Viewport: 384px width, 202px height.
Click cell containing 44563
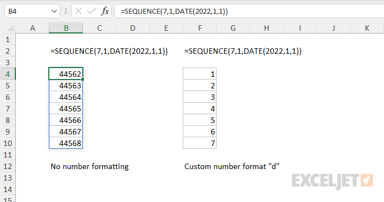(66, 86)
